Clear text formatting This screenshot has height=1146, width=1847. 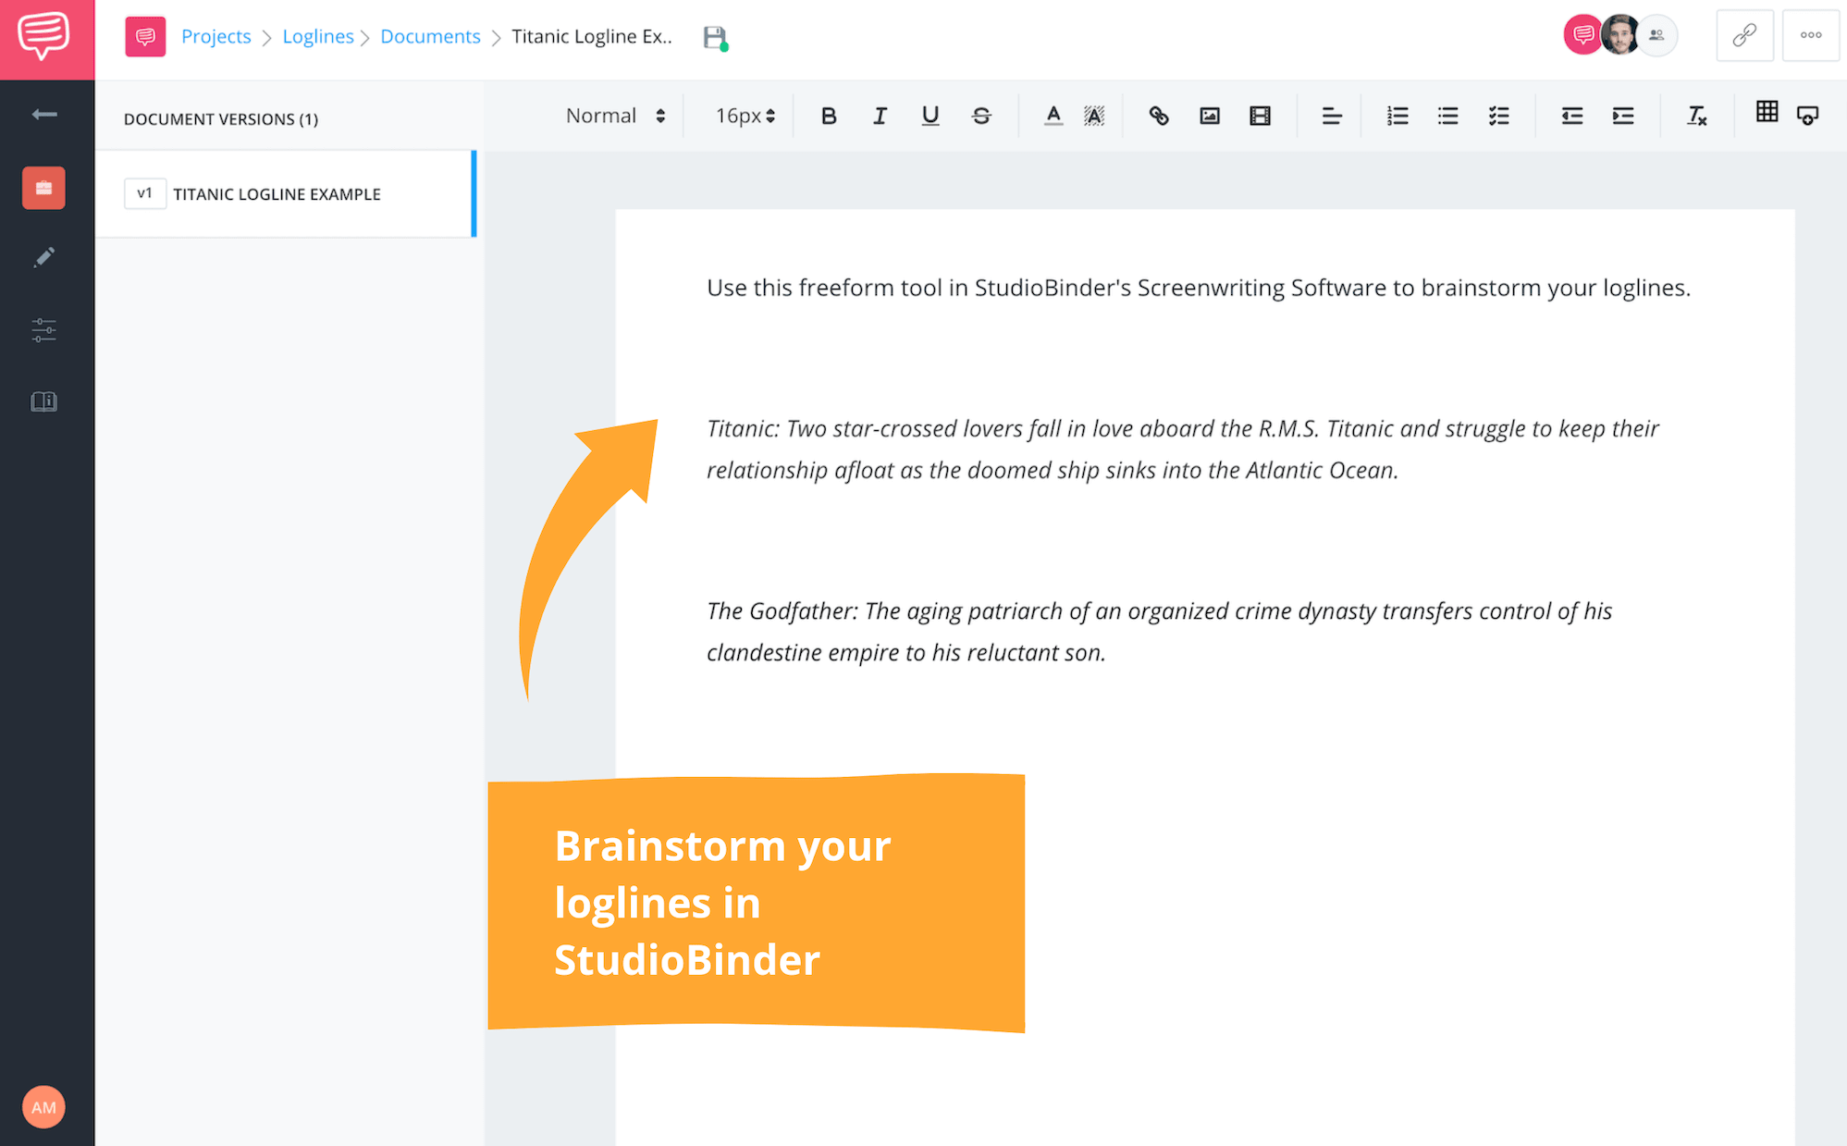(x=1696, y=116)
